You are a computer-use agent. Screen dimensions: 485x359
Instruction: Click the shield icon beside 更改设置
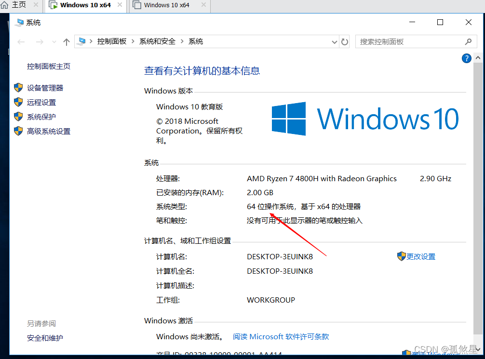(401, 256)
